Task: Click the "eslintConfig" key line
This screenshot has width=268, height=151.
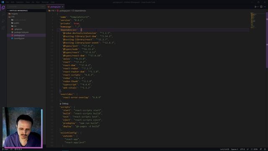Action: coord(71,133)
